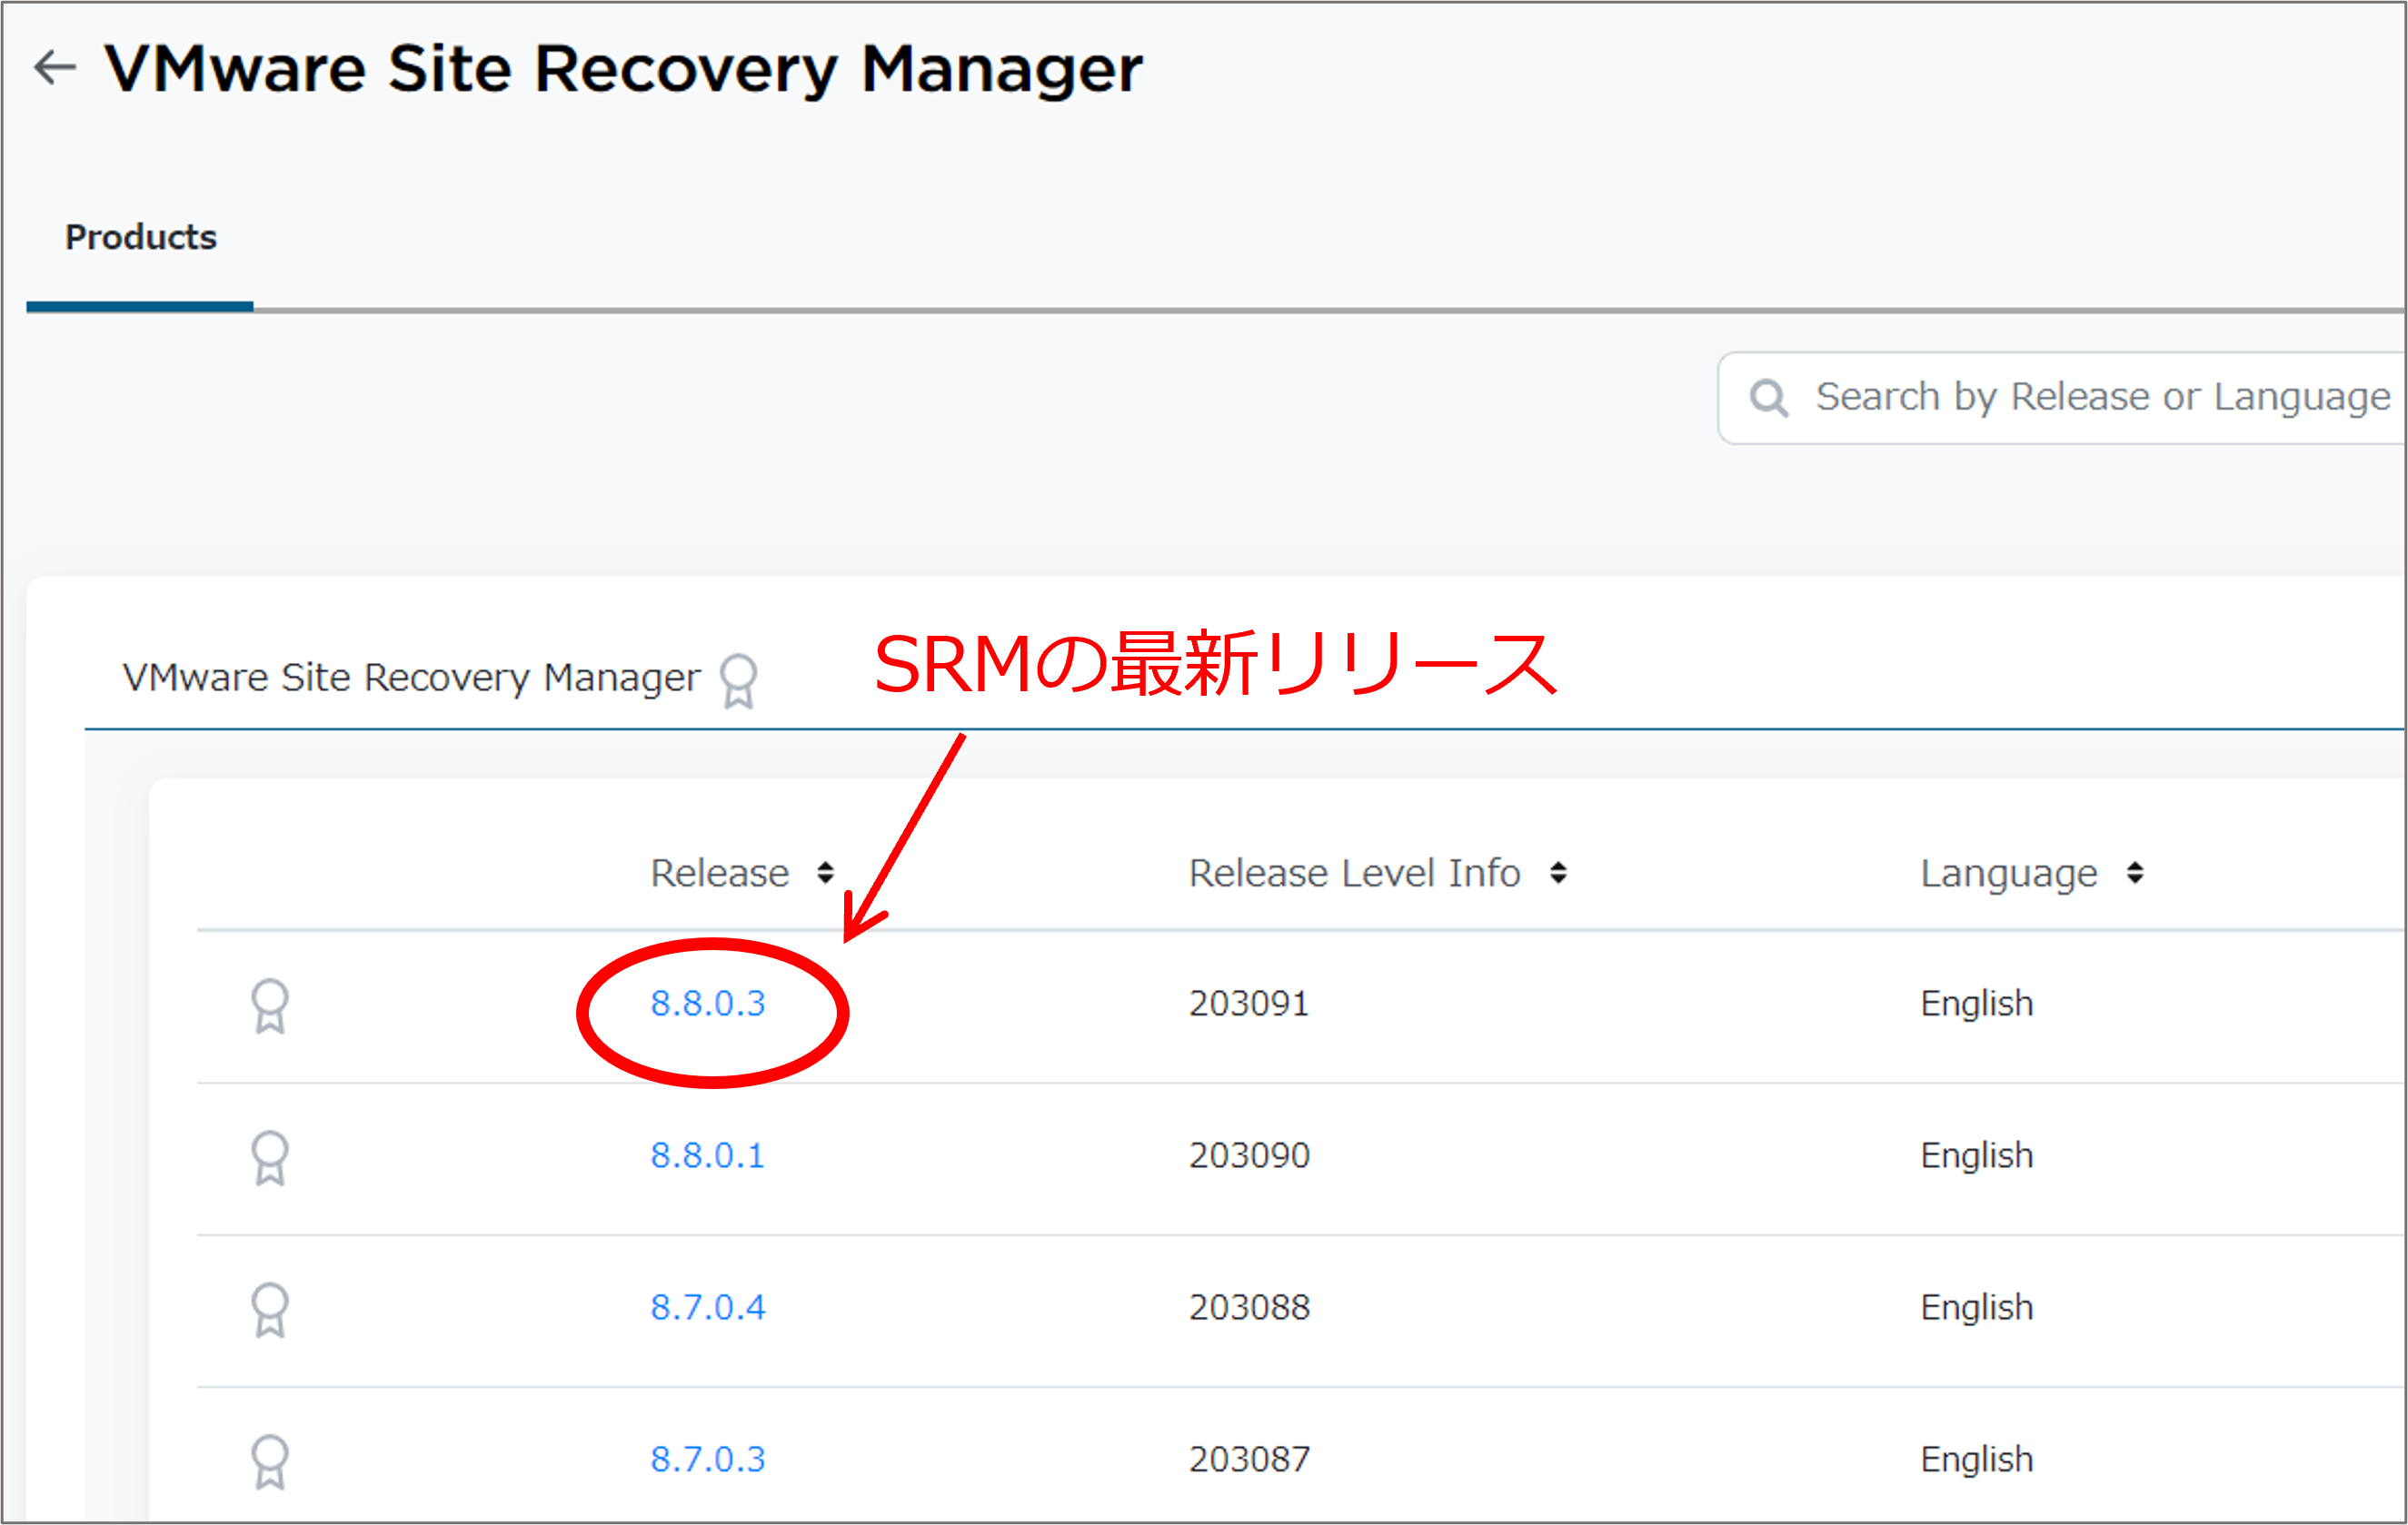Sort by the Release column arrows

(x=825, y=873)
